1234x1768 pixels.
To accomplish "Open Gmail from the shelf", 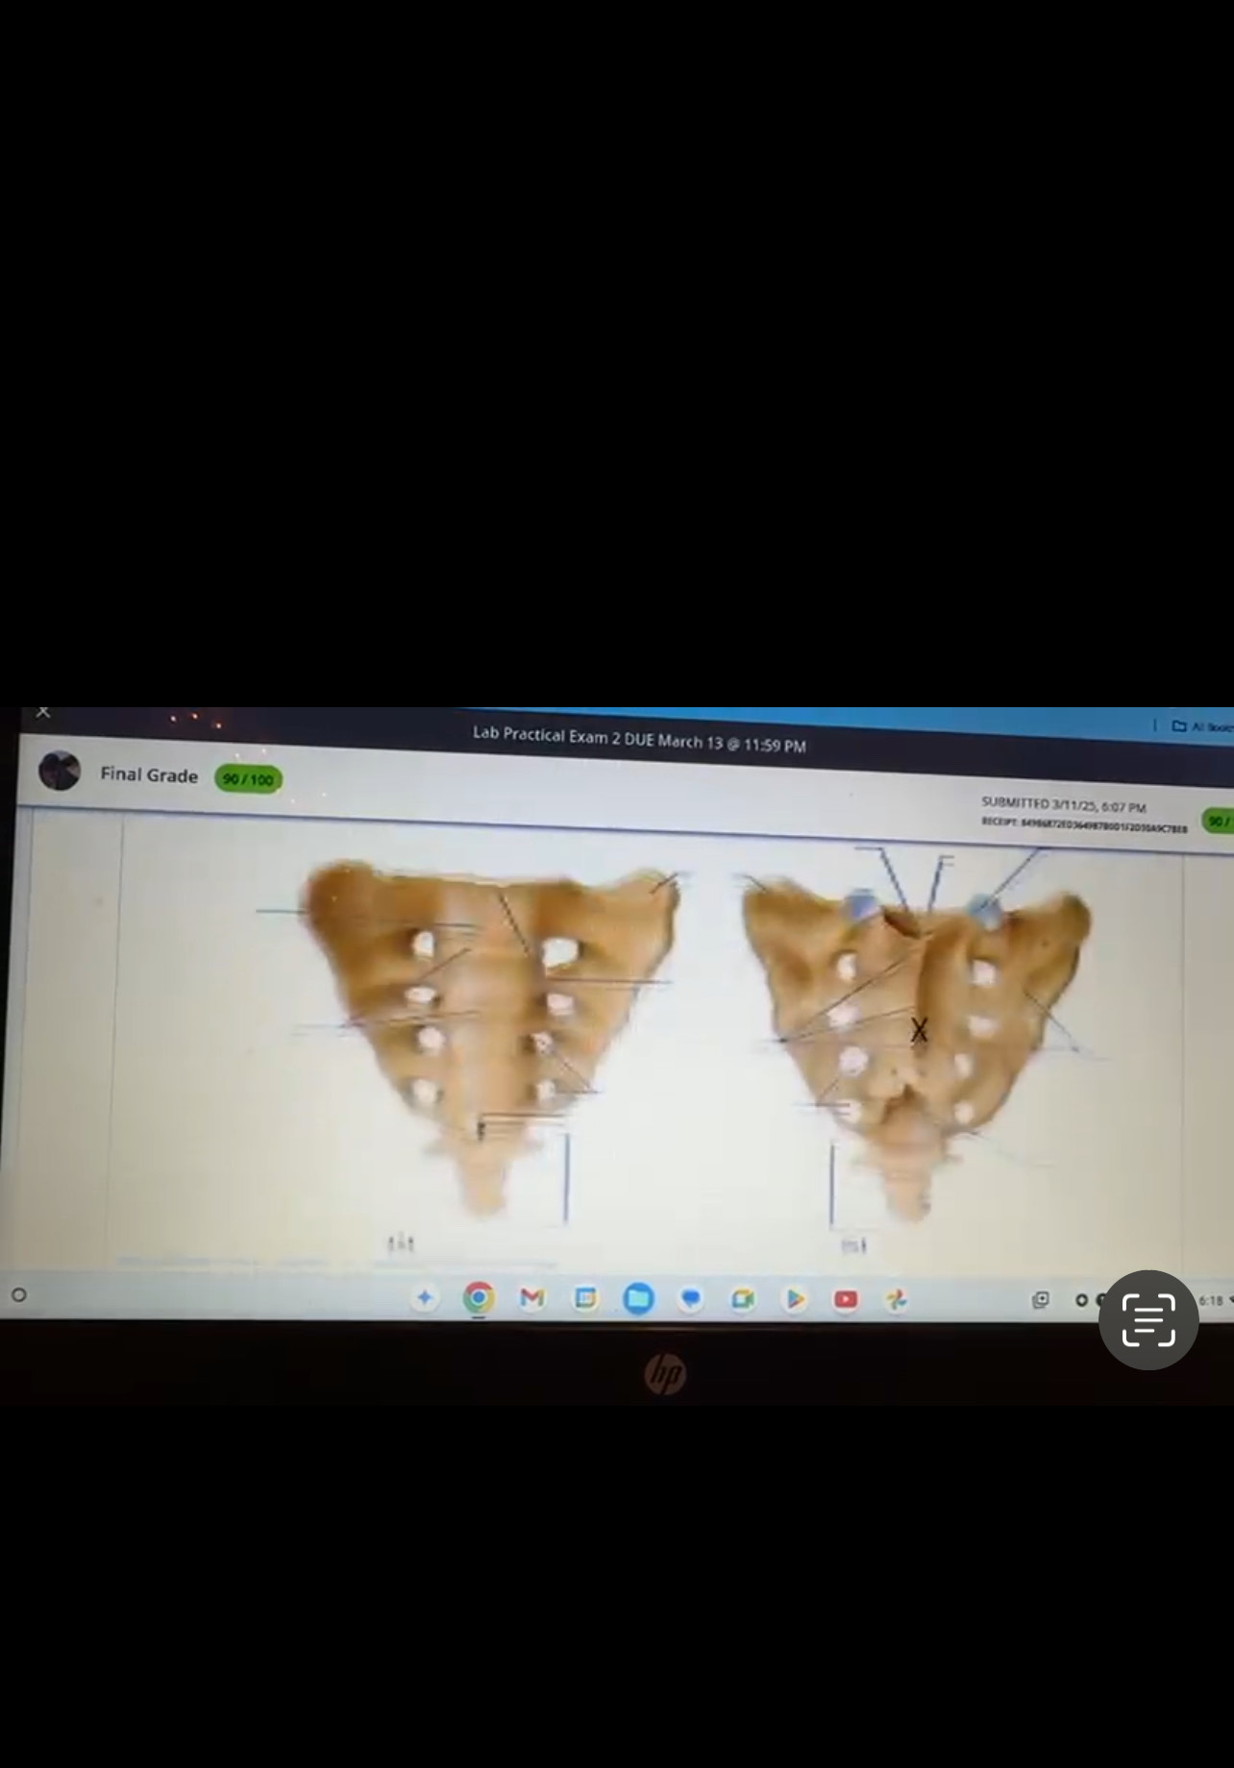I will (531, 1298).
